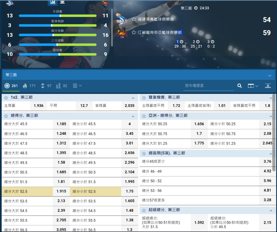The width and height of the screenshot is (277, 232).
Task: Select the all markets tab showing 261
Action: coord(11,86)
